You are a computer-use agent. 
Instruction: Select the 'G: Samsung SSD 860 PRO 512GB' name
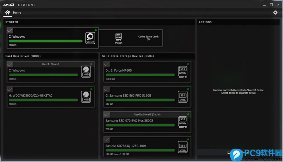click(x=128, y=96)
